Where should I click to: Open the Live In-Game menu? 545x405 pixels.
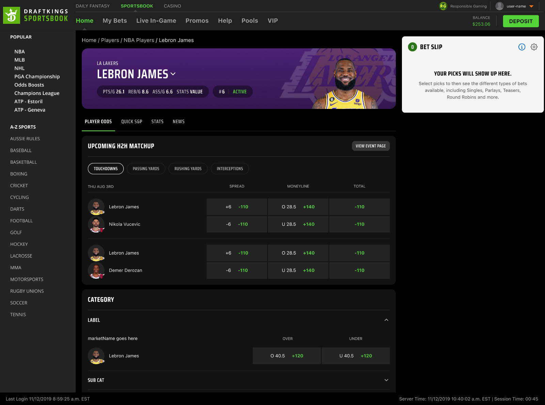[156, 21]
